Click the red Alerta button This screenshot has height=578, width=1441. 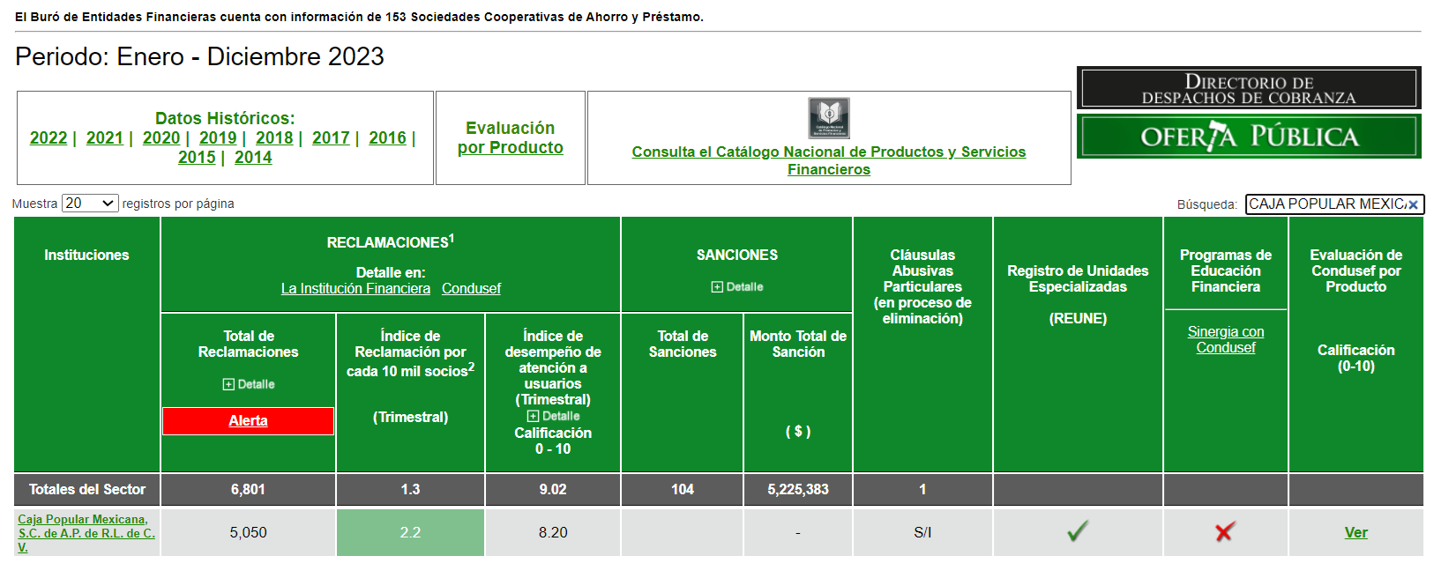tap(248, 421)
